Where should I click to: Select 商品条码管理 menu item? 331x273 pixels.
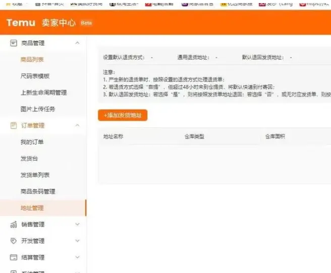pyautogui.click(x=38, y=192)
